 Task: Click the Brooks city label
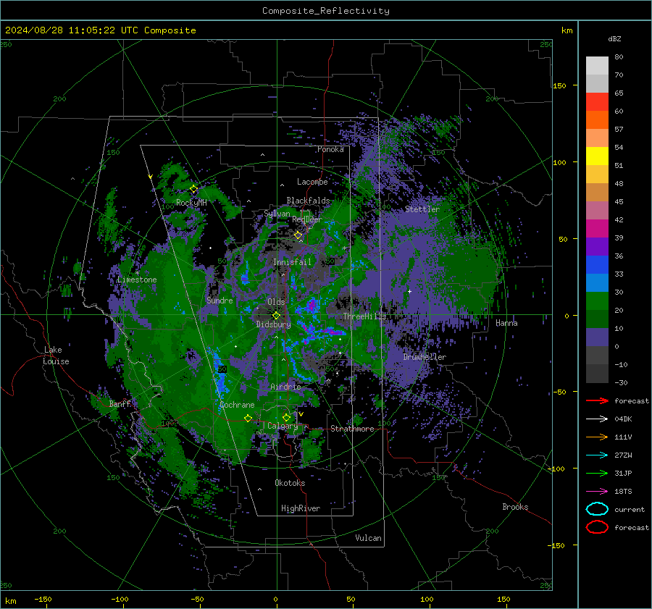[x=515, y=507]
